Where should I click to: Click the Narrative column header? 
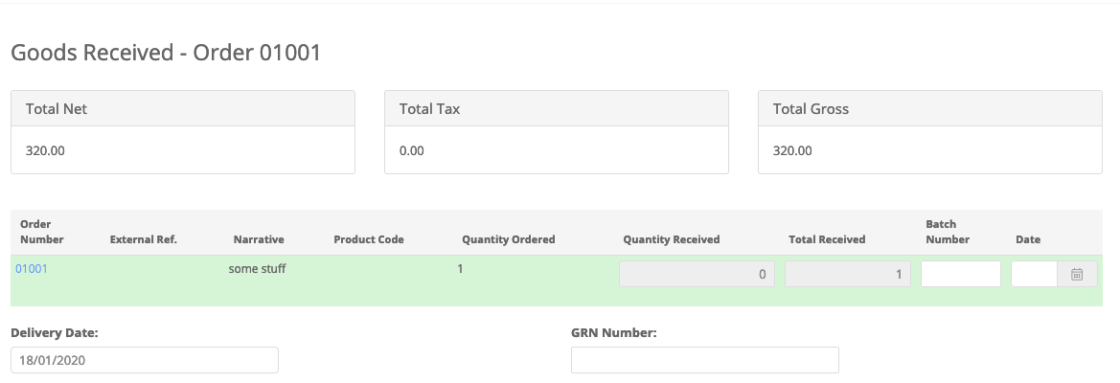[x=259, y=239]
